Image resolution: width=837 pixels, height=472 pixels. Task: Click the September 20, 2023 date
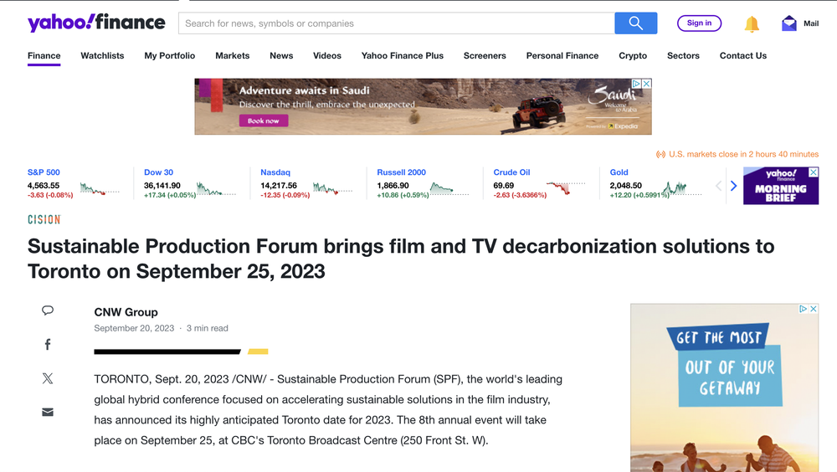134,328
